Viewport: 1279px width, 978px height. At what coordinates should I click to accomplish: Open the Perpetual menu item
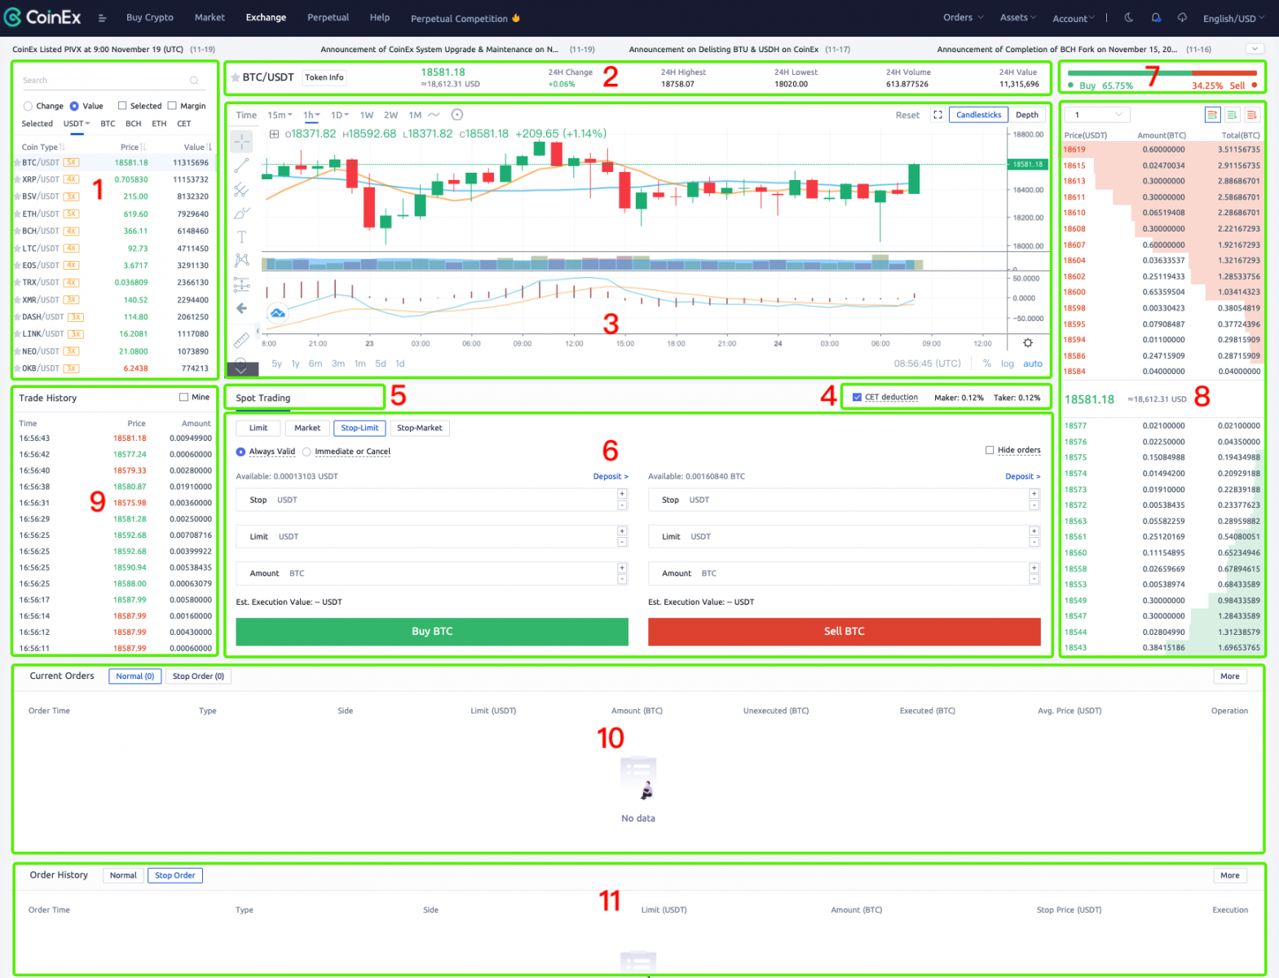328,18
